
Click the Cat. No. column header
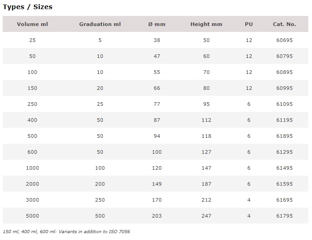coord(284,24)
